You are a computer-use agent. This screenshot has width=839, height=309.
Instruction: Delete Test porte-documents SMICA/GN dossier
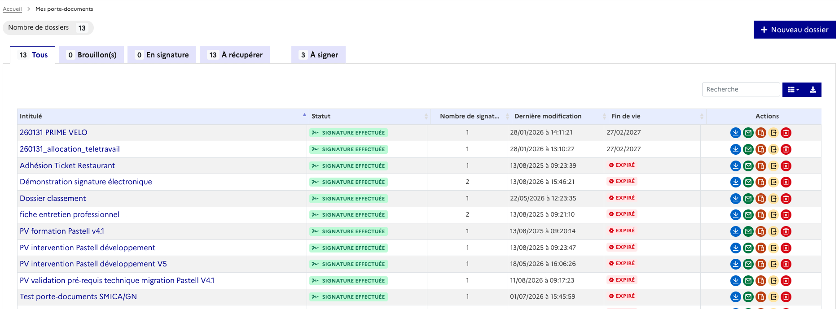(x=786, y=297)
